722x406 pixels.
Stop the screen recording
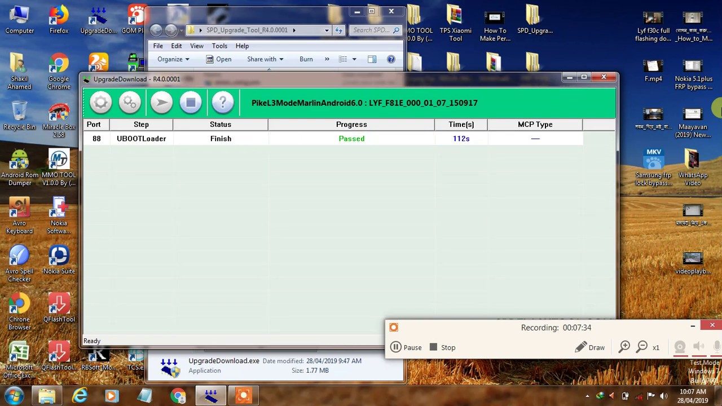442,347
